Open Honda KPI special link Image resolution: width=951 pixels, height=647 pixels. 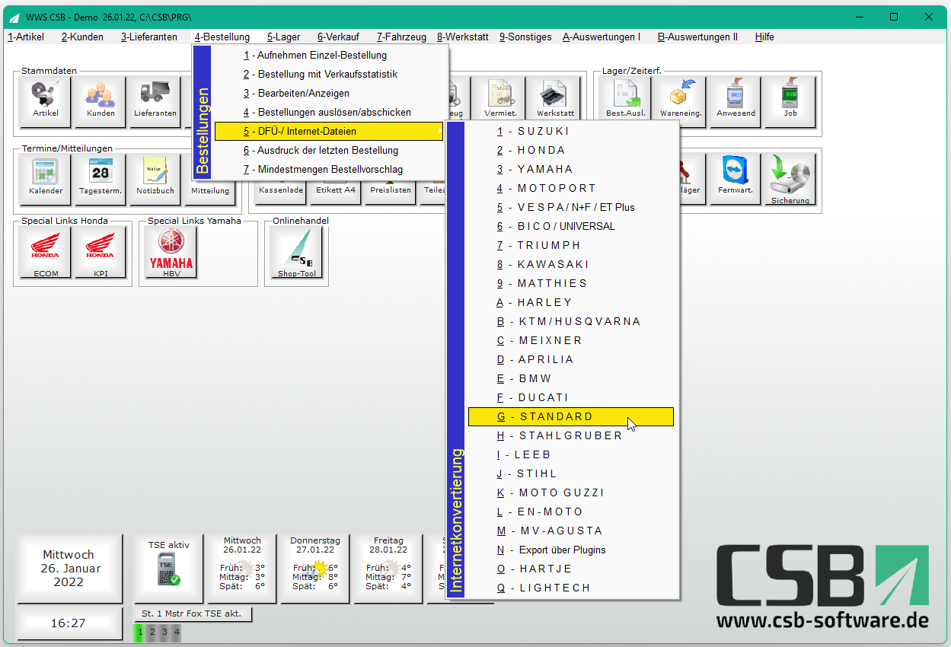pyautogui.click(x=101, y=253)
